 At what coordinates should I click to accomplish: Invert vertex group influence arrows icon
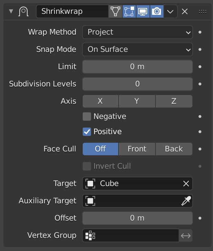pyautogui.click(x=186, y=236)
